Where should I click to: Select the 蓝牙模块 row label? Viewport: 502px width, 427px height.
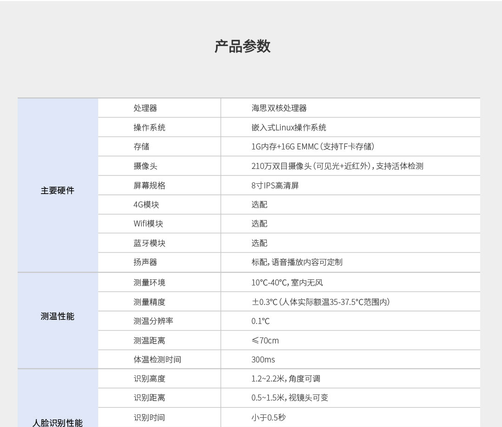(x=149, y=243)
